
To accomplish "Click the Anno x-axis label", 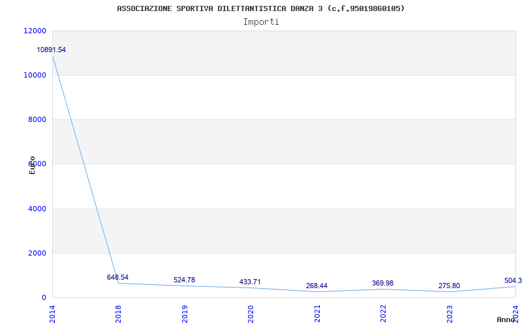I will 505,319.
